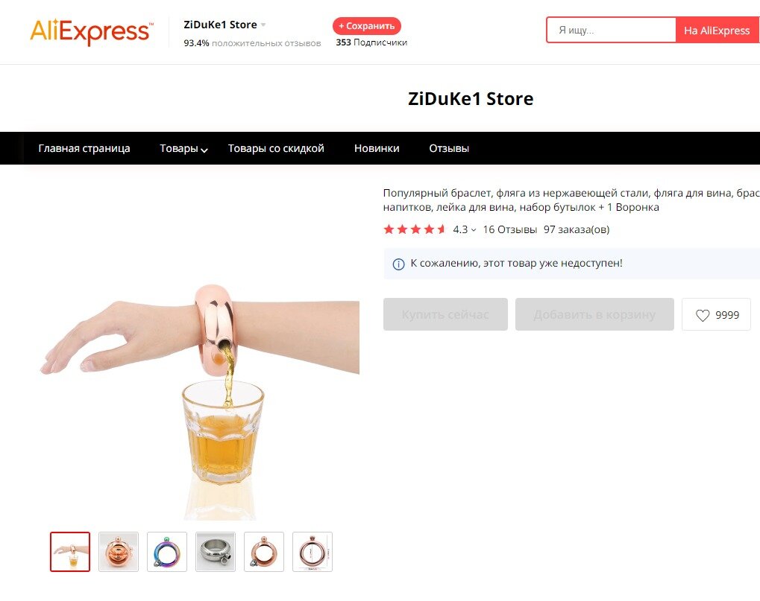Open Главная страница tab
The image size is (760, 601).
pyautogui.click(x=84, y=148)
